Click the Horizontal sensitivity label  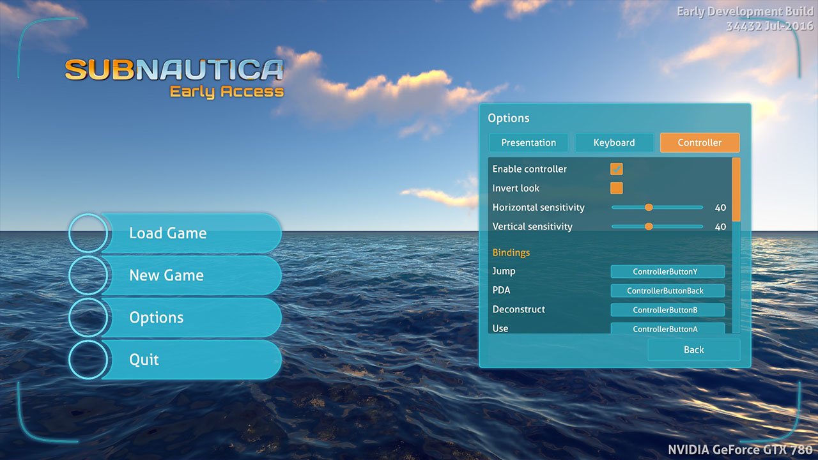(538, 208)
